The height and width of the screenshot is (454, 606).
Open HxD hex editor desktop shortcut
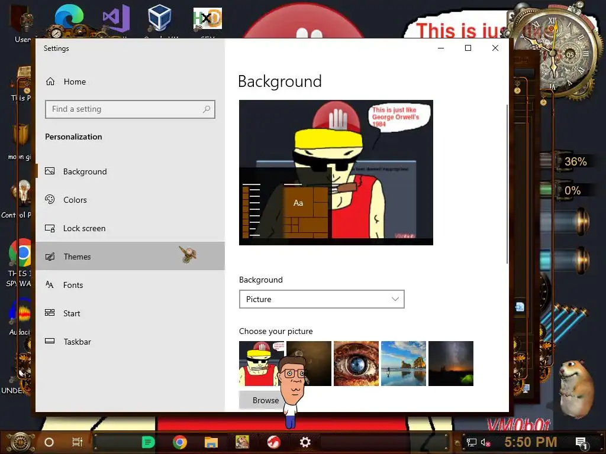click(208, 18)
